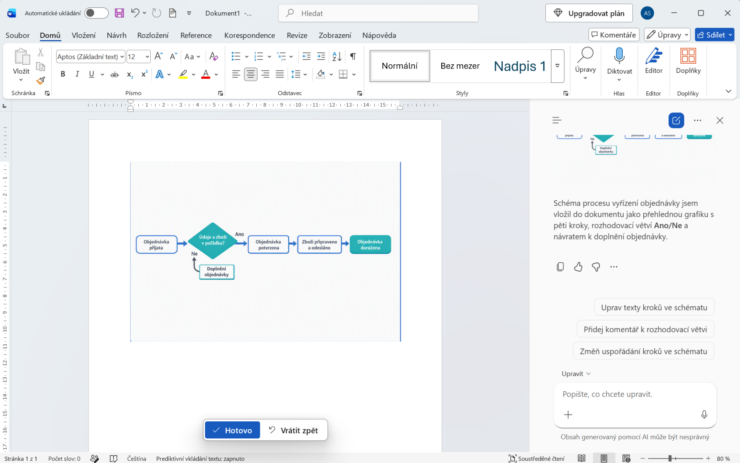Justify paragraph text

[x=280, y=74]
